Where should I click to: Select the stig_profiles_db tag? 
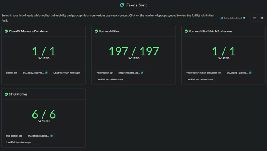click(x=14, y=136)
